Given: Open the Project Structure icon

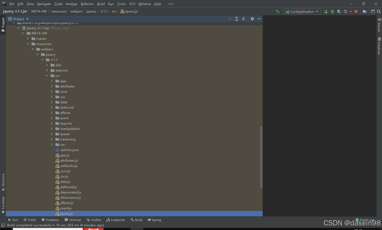Looking at the screenshot, I should click(365, 11).
